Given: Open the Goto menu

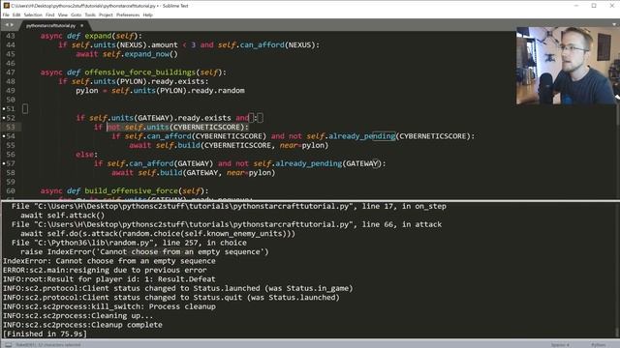Looking at the screenshot, I should (76, 15).
